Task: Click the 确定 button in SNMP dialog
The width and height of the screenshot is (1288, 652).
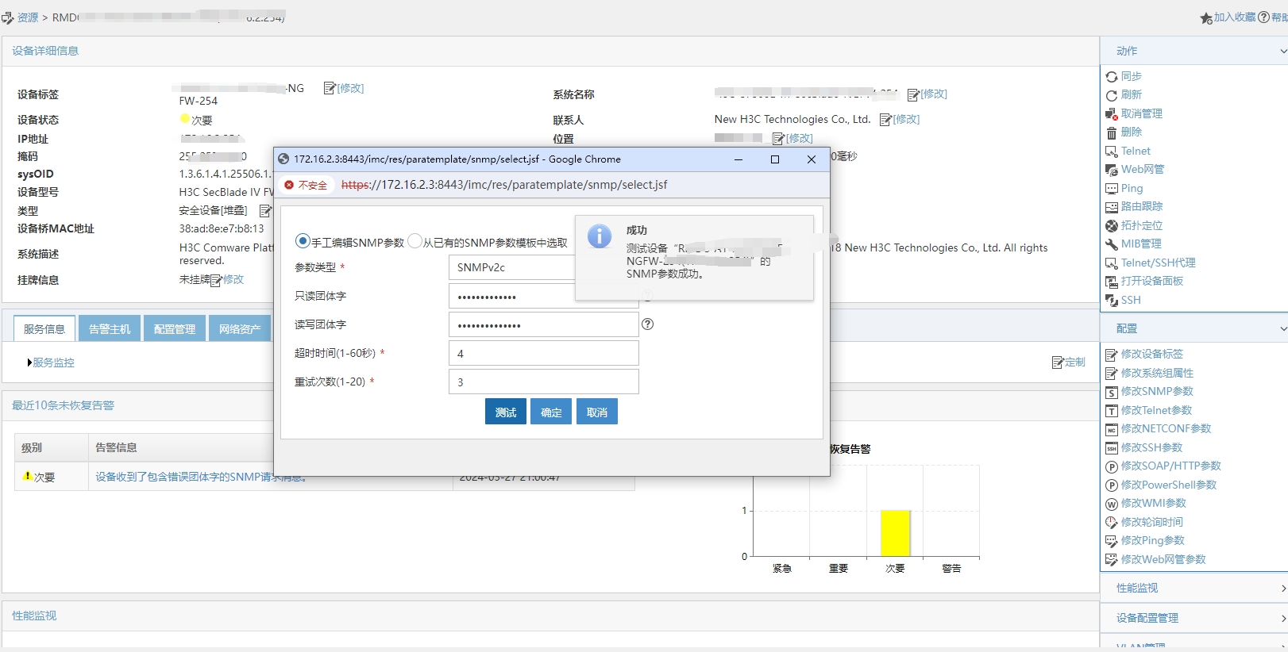Action: [551, 412]
